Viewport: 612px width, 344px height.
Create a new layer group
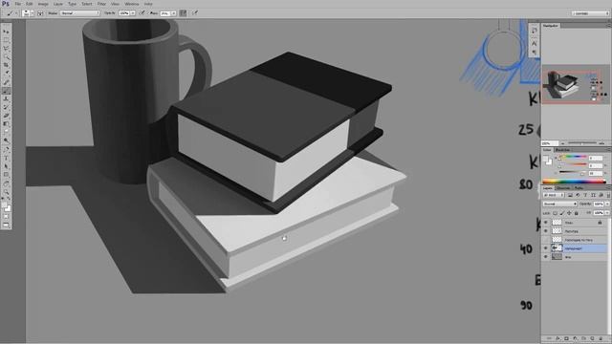[x=583, y=338]
